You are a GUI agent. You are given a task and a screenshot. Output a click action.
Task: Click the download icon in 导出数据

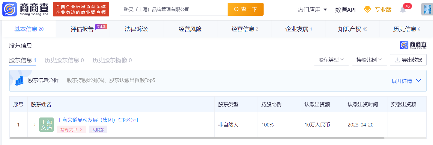[397, 60]
